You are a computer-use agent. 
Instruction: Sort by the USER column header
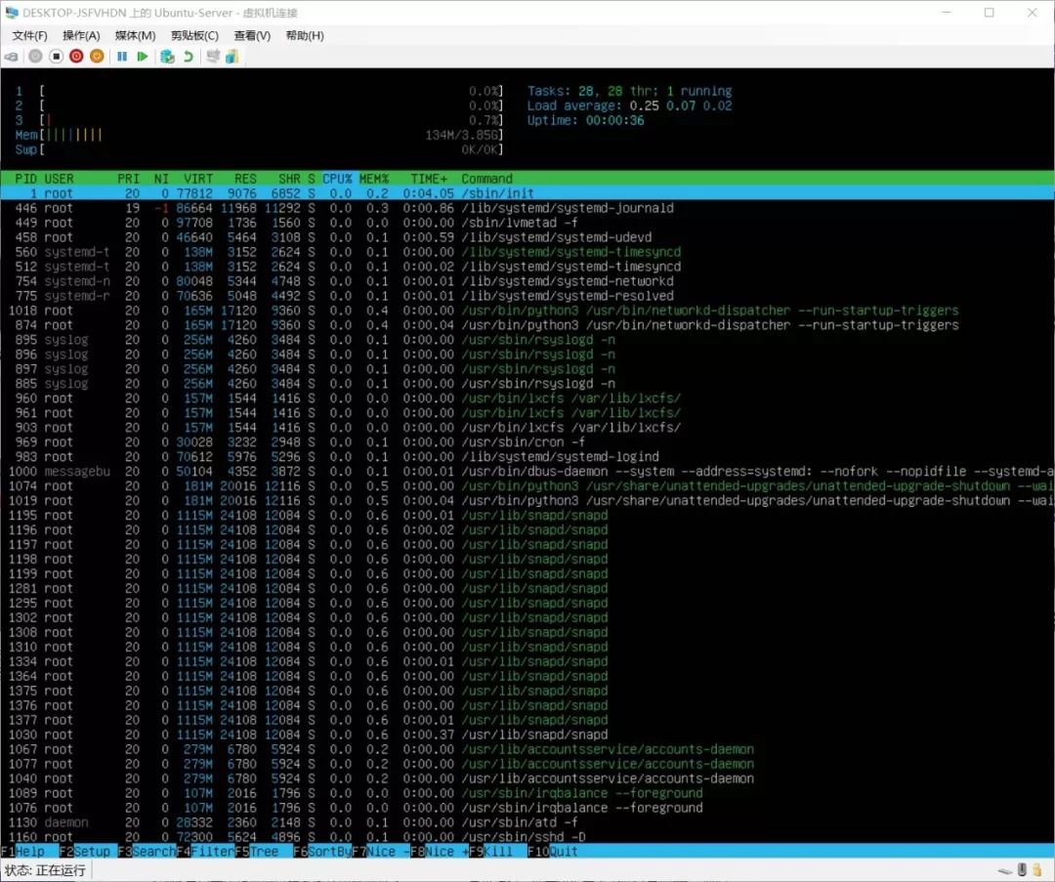(59, 179)
